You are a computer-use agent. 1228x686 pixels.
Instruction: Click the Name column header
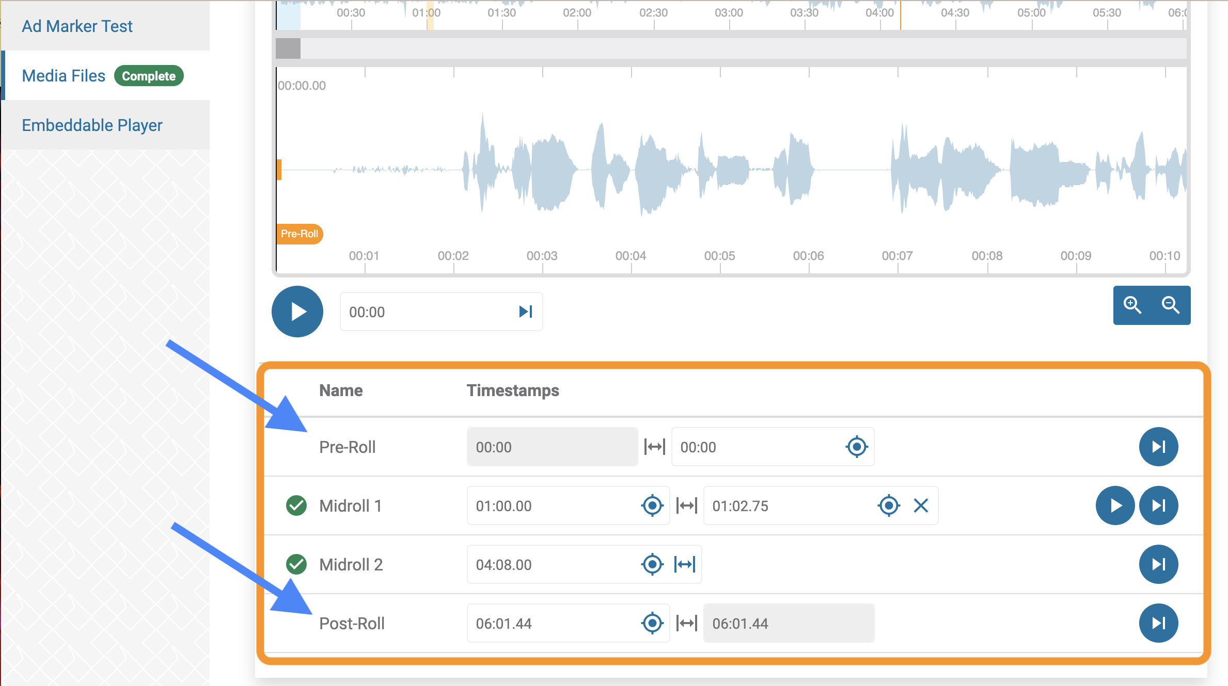pos(341,390)
